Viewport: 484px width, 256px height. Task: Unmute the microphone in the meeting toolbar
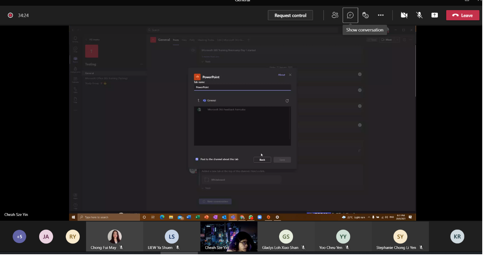coord(419,15)
